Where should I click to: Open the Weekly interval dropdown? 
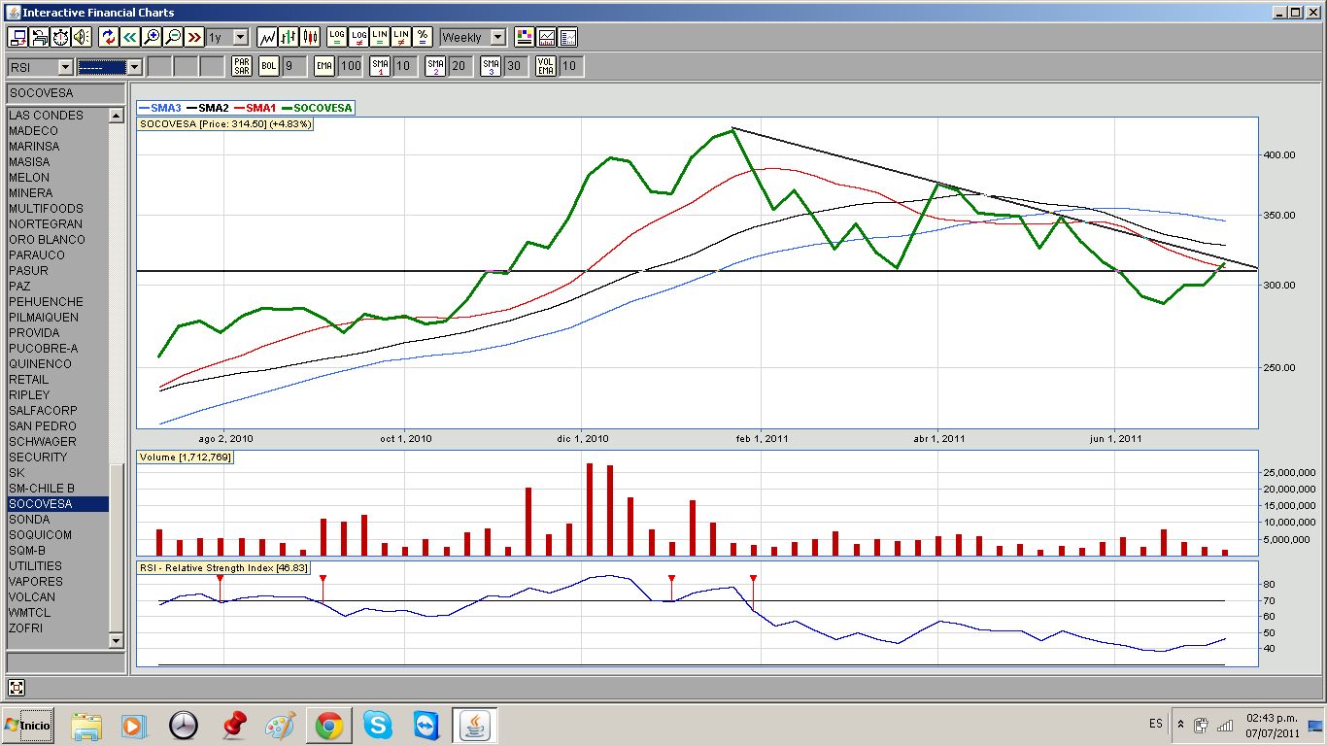pos(473,37)
